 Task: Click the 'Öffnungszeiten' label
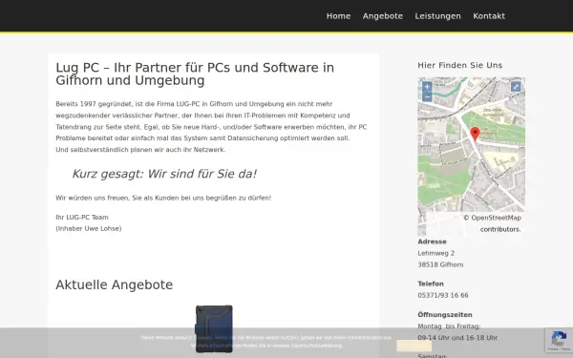point(445,314)
